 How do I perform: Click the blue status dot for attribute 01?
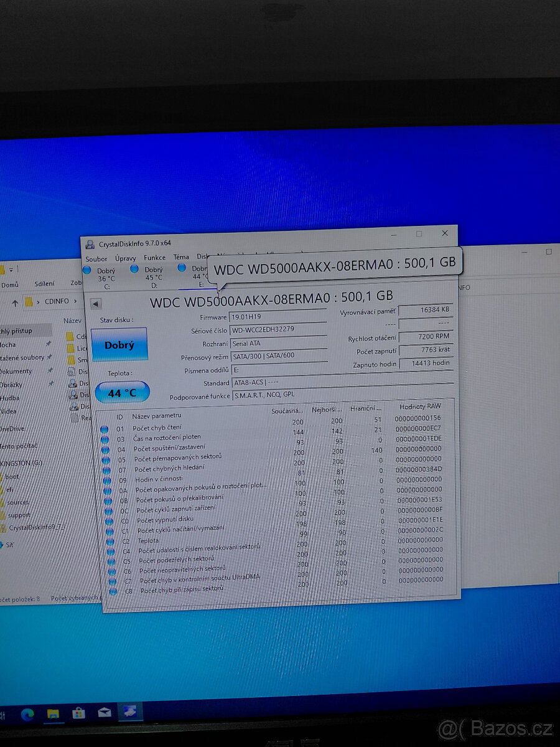(104, 430)
